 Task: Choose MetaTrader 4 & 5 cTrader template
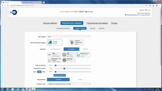coord(54,60)
